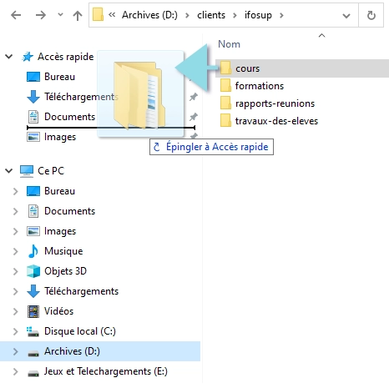389x388 pixels.
Task: Select the travaux-des-eleves folder
Action: point(276,121)
